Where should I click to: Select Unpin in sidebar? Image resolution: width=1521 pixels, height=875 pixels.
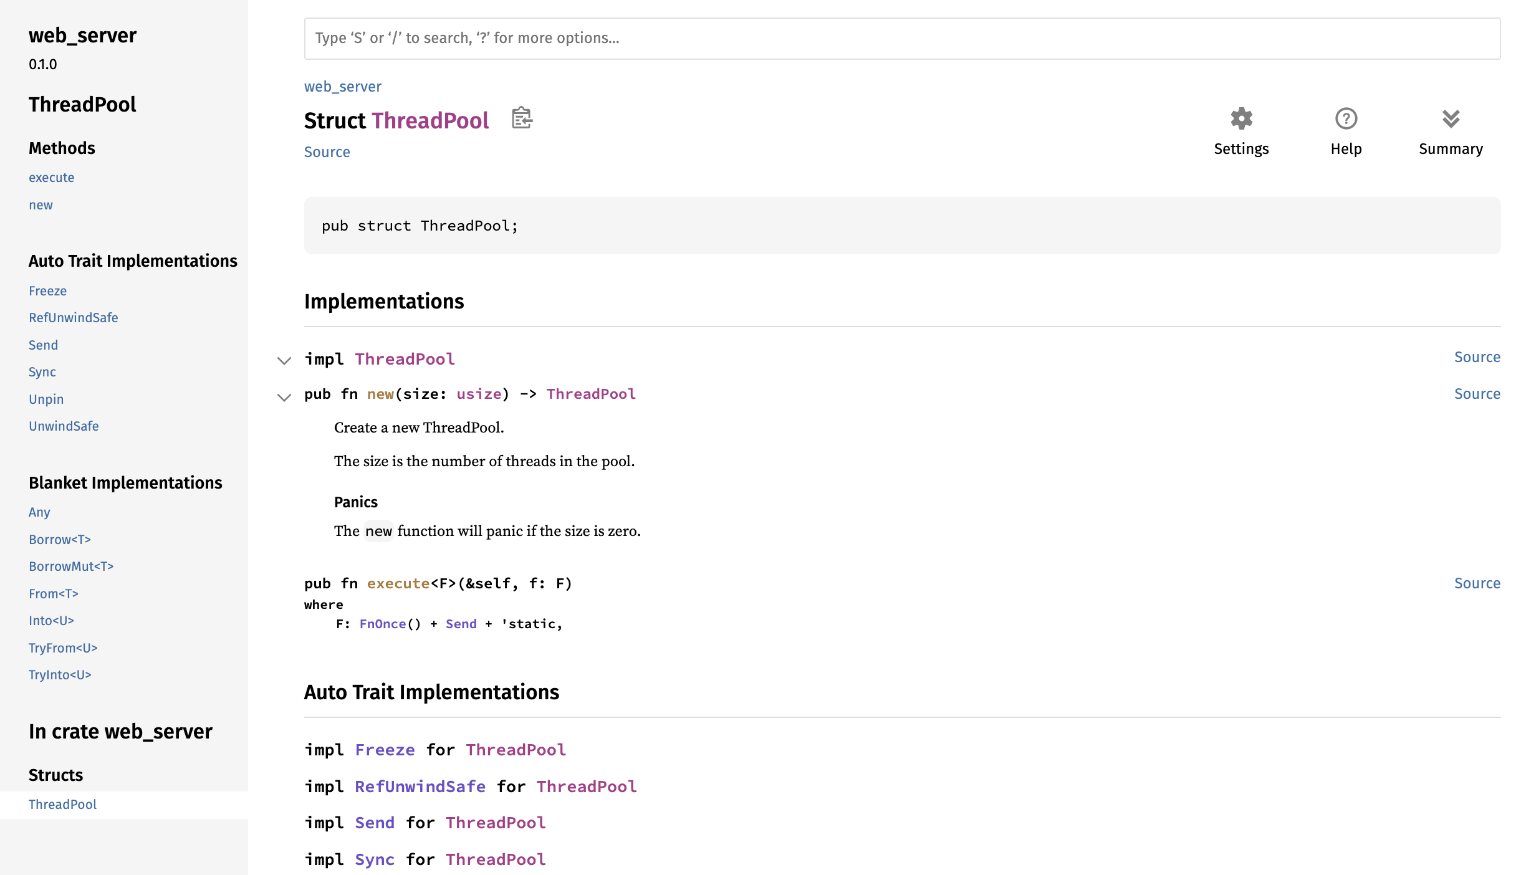point(47,399)
